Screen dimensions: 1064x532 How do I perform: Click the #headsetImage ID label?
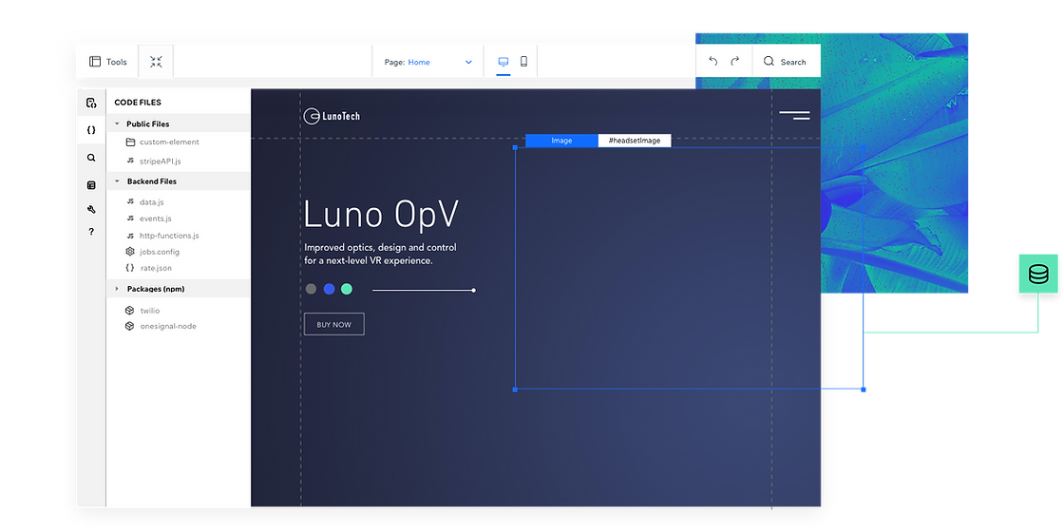pyautogui.click(x=635, y=141)
